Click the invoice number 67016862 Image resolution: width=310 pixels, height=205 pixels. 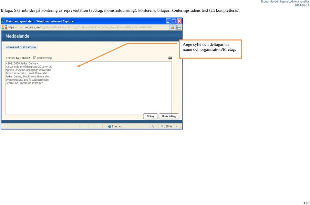[x=23, y=58]
